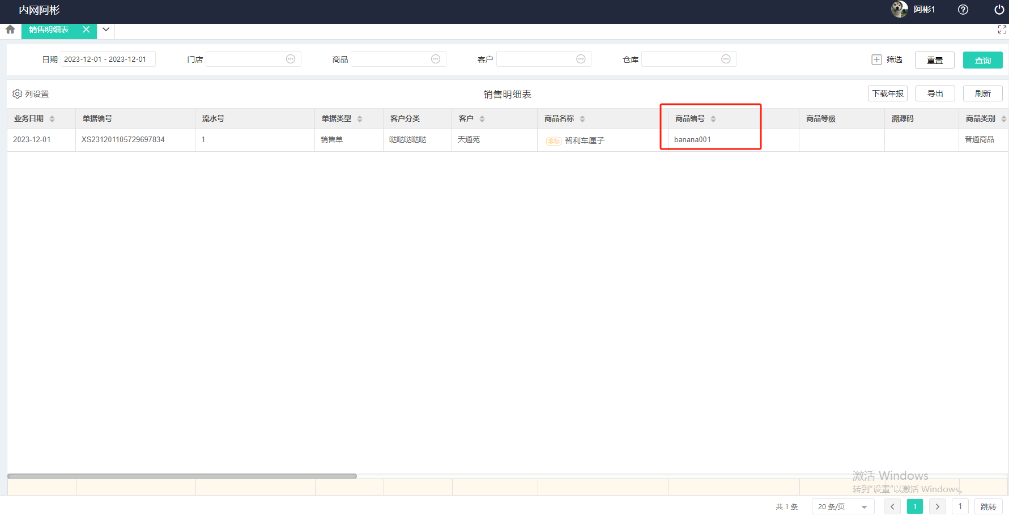
Task: Click into the 商品 input field
Action: point(398,59)
